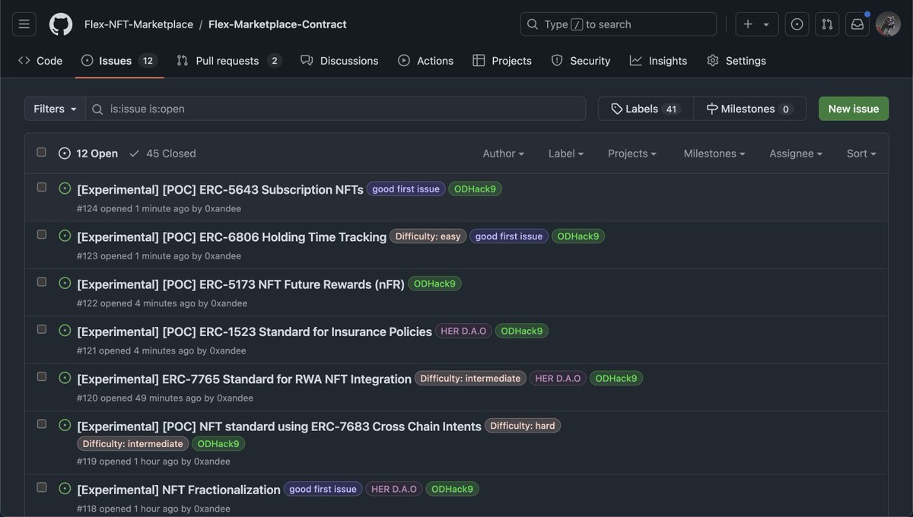Click the 'is:issue is:open' filter field
This screenshot has width=913, height=517.
(x=336, y=109)
